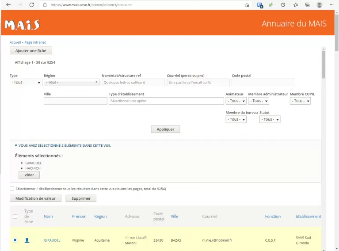Viewport: 339px width, 251px height.
Task: Open the Animateur dropdown
Action: (236, 101)
